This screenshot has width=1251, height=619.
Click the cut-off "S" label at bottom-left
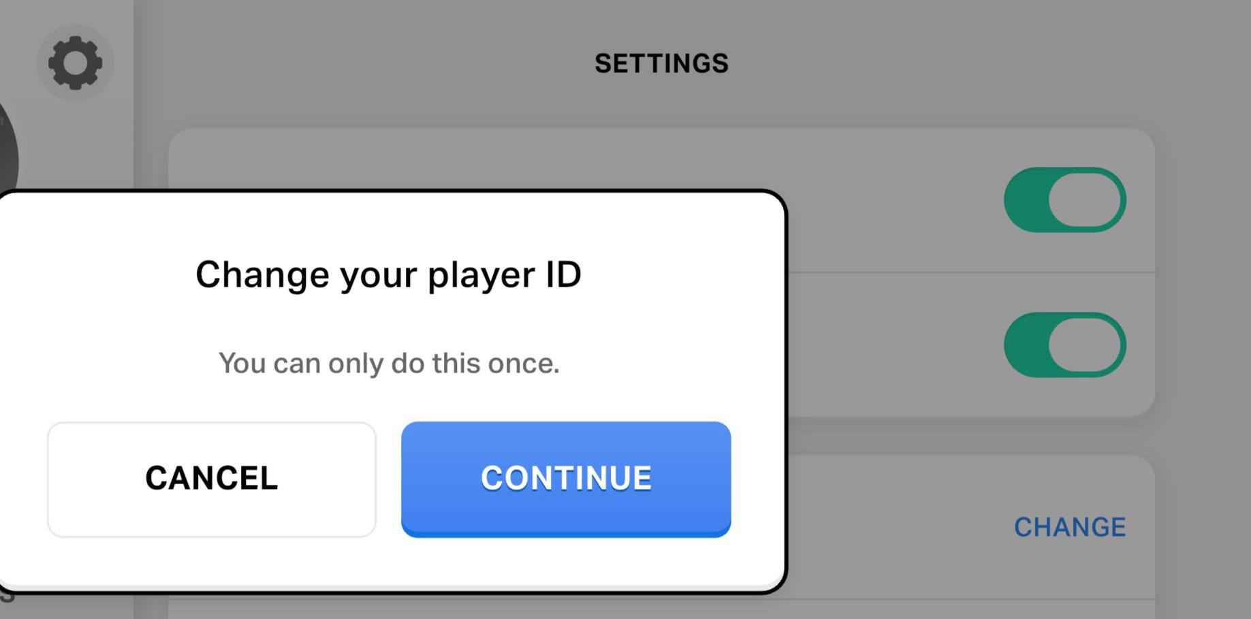(7, 596)
